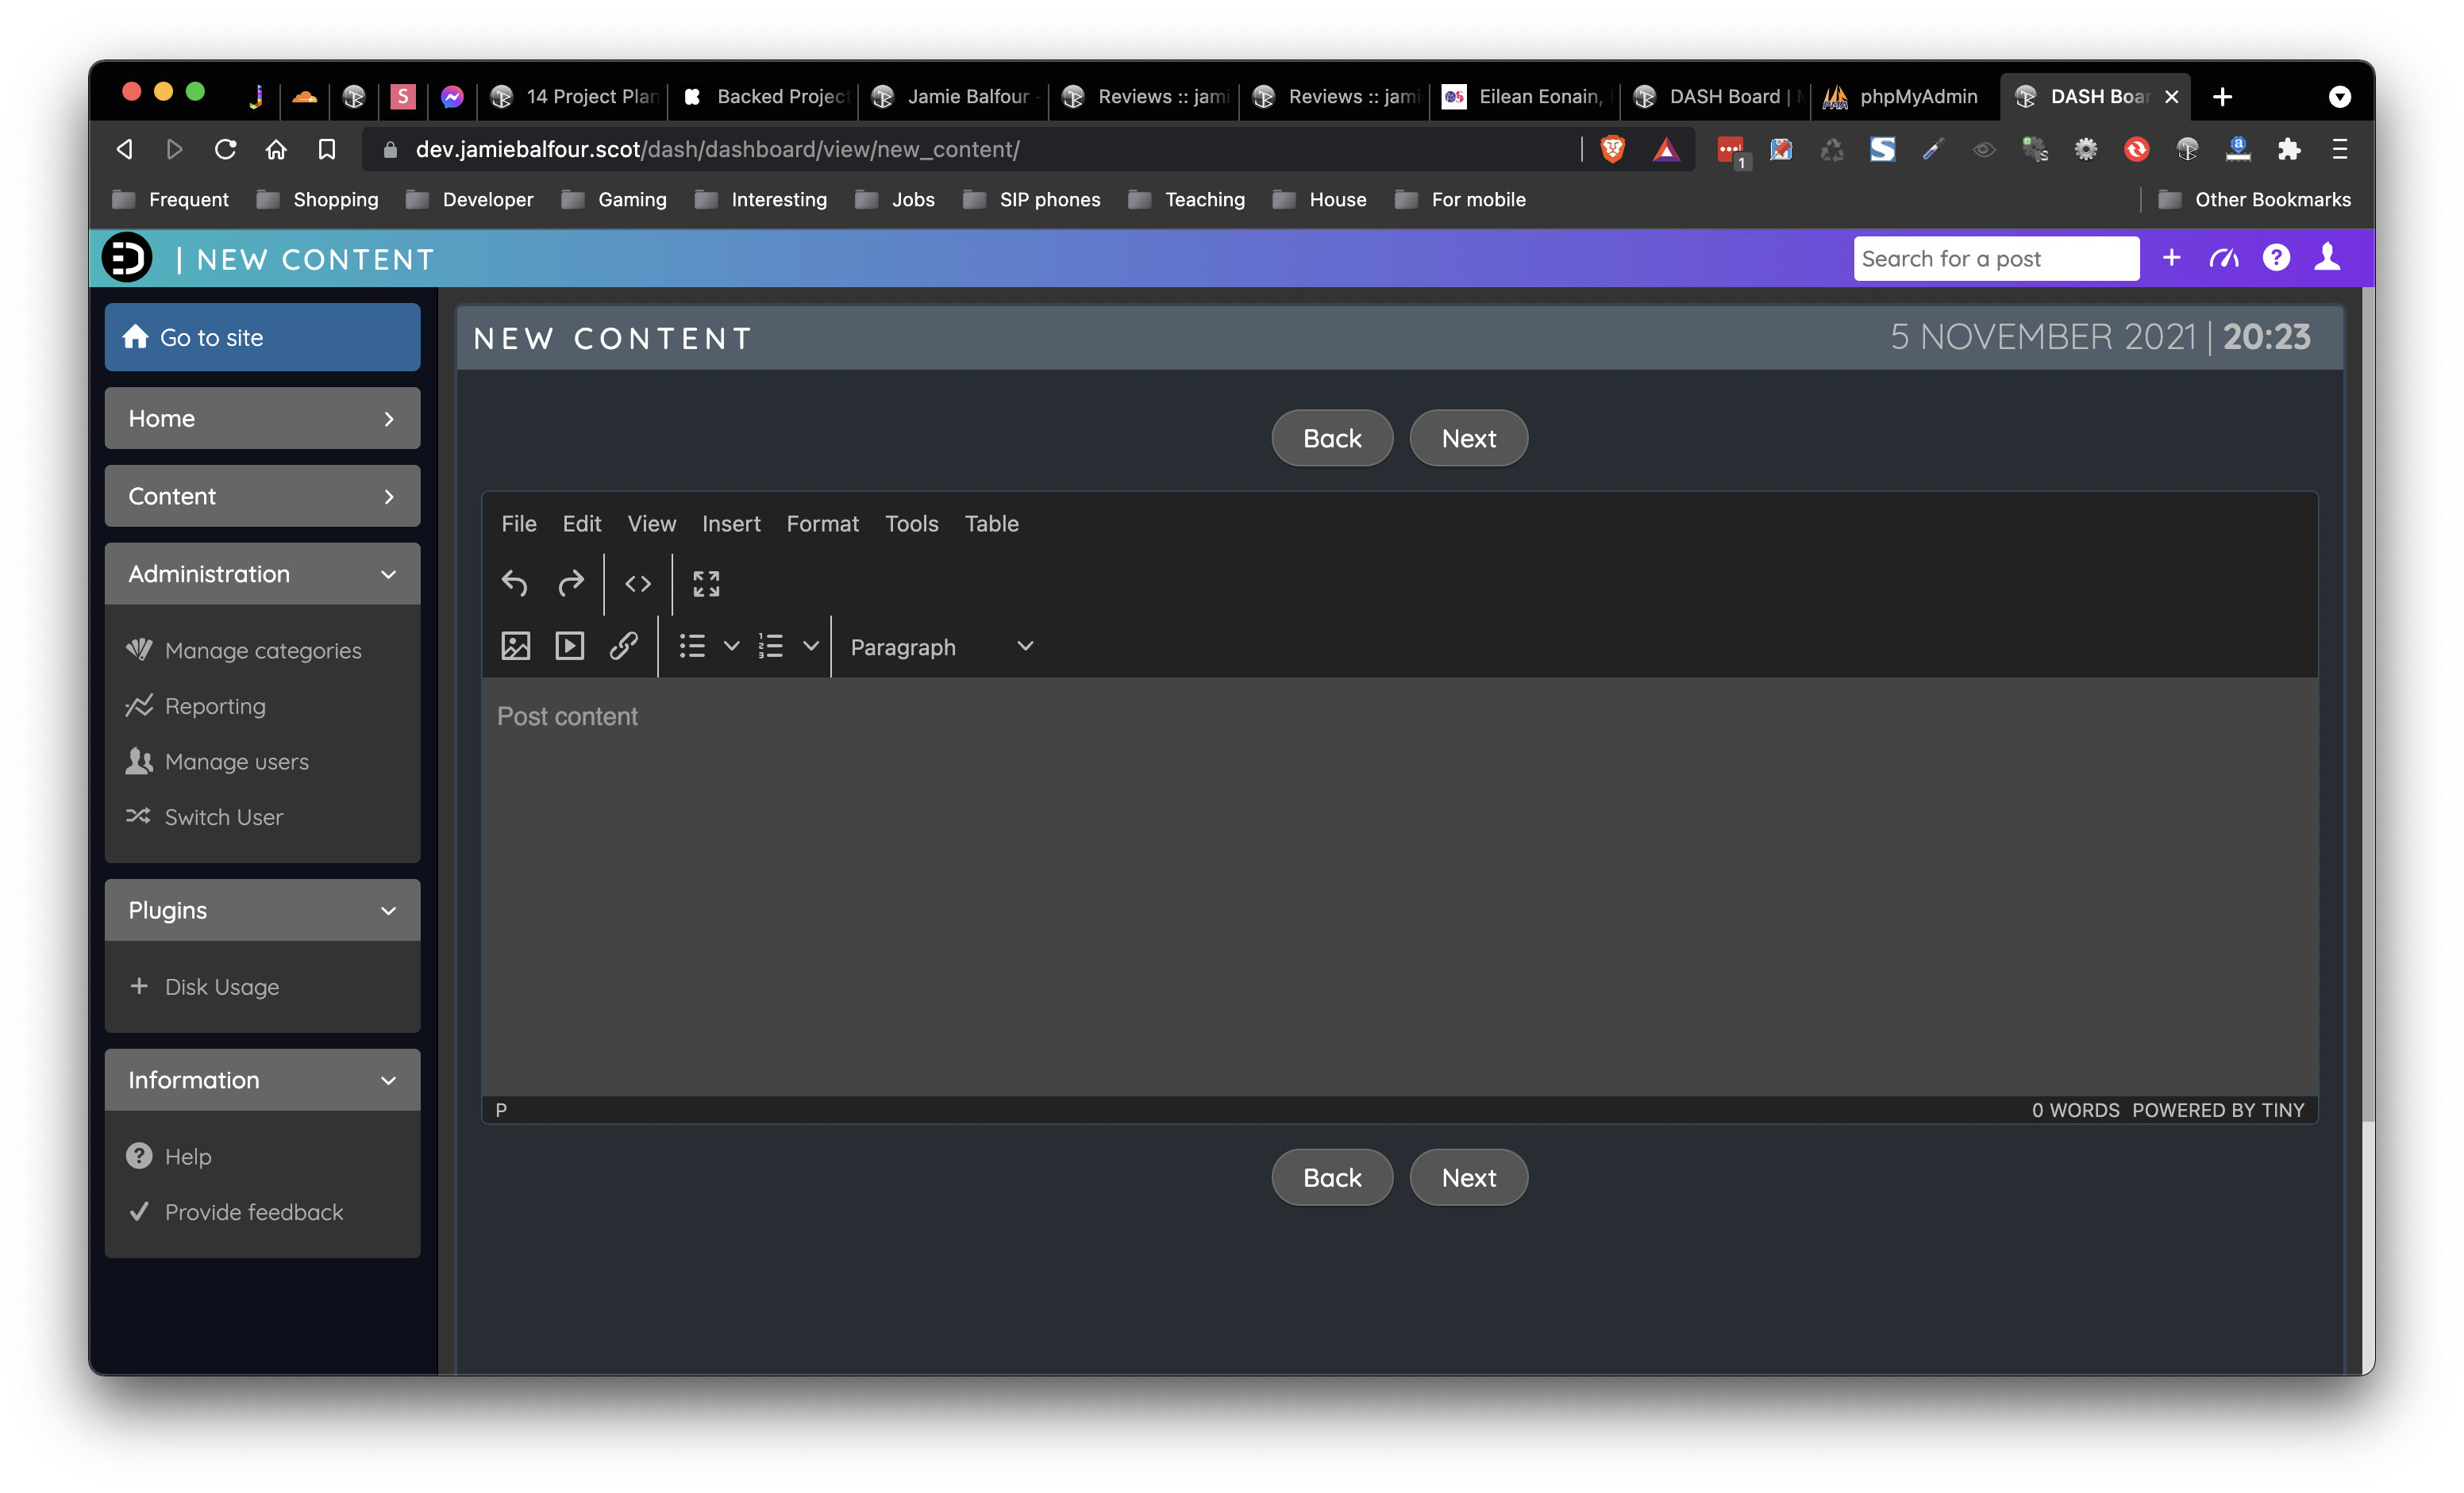Expand the Content sidebar section
Image resolution: width=2464 pixels, height=1493 pixels.
click(x=262, y=496)
